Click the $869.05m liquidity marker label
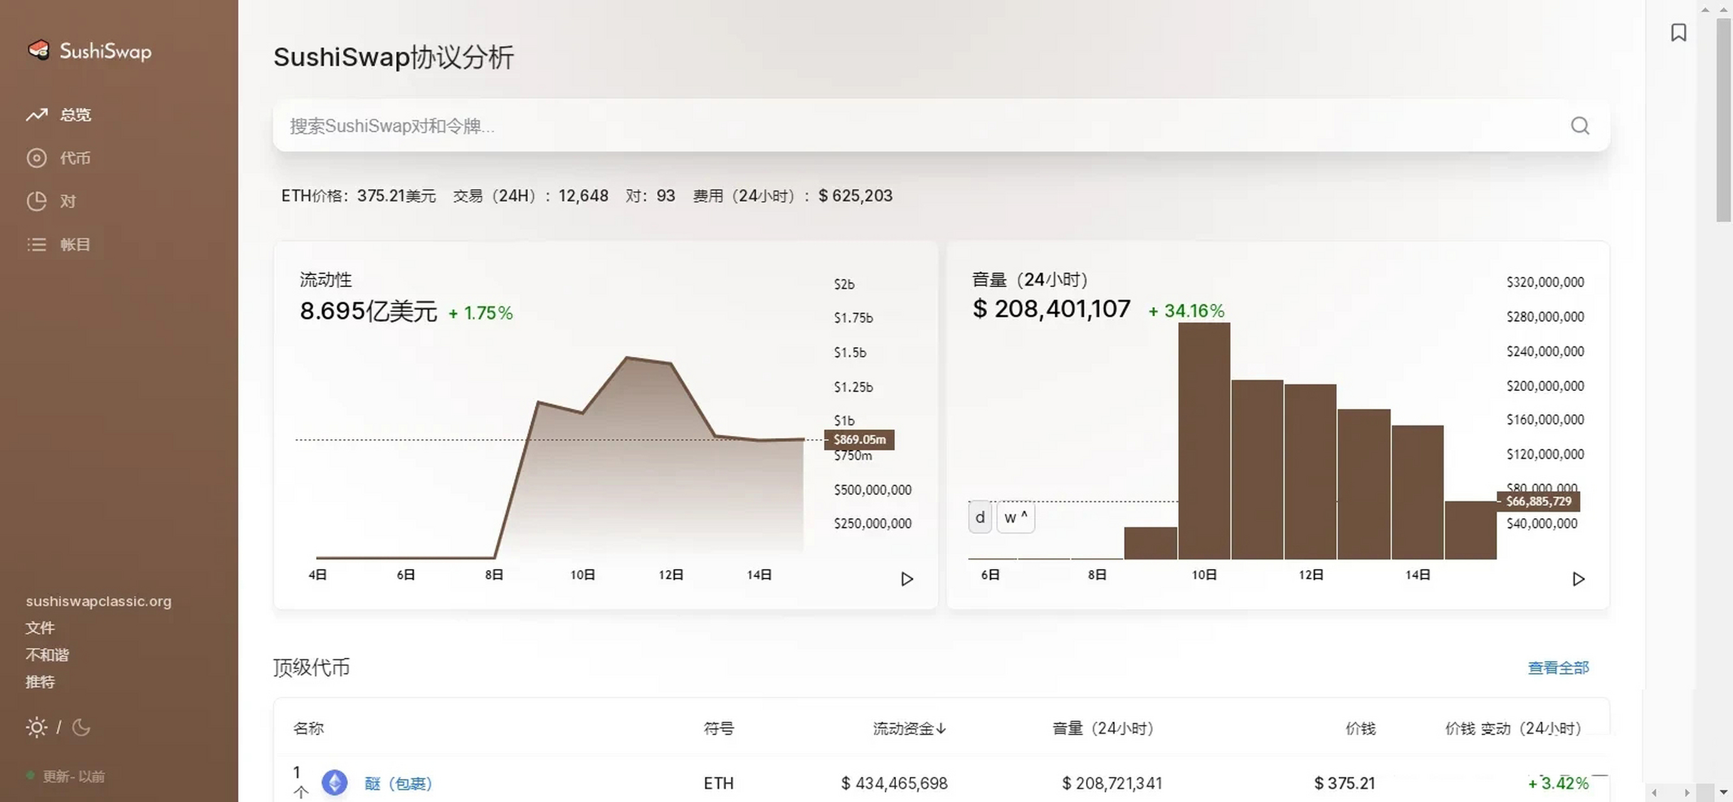The image size is (1733, 802). (x=860, y=440)
